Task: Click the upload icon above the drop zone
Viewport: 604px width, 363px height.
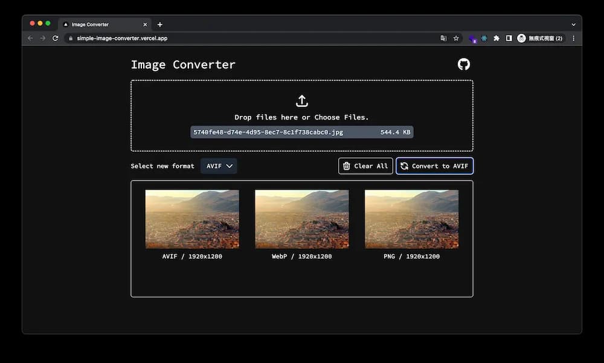Action: 302,100
